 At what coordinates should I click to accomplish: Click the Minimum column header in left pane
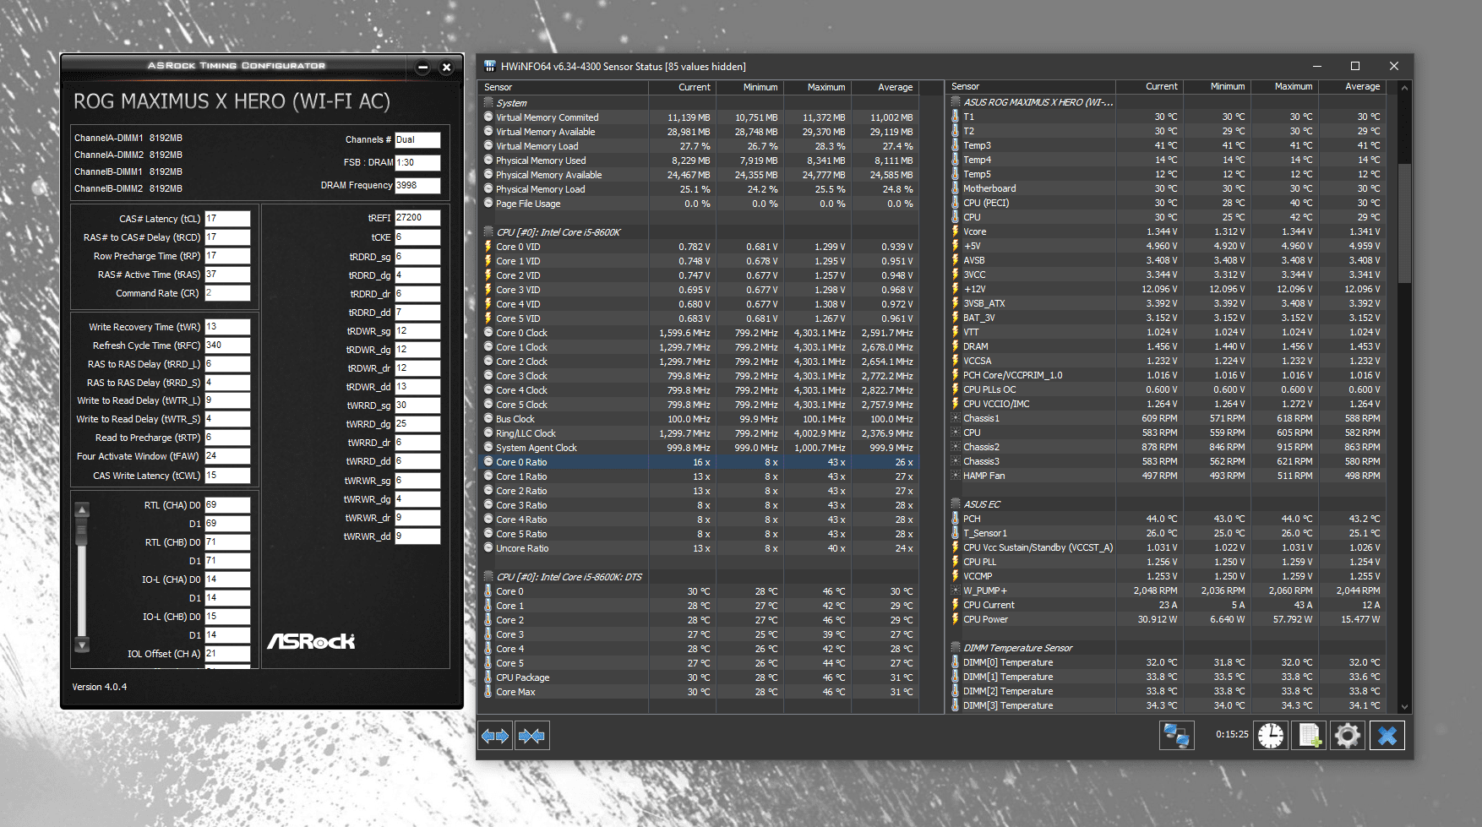point(749,87)
